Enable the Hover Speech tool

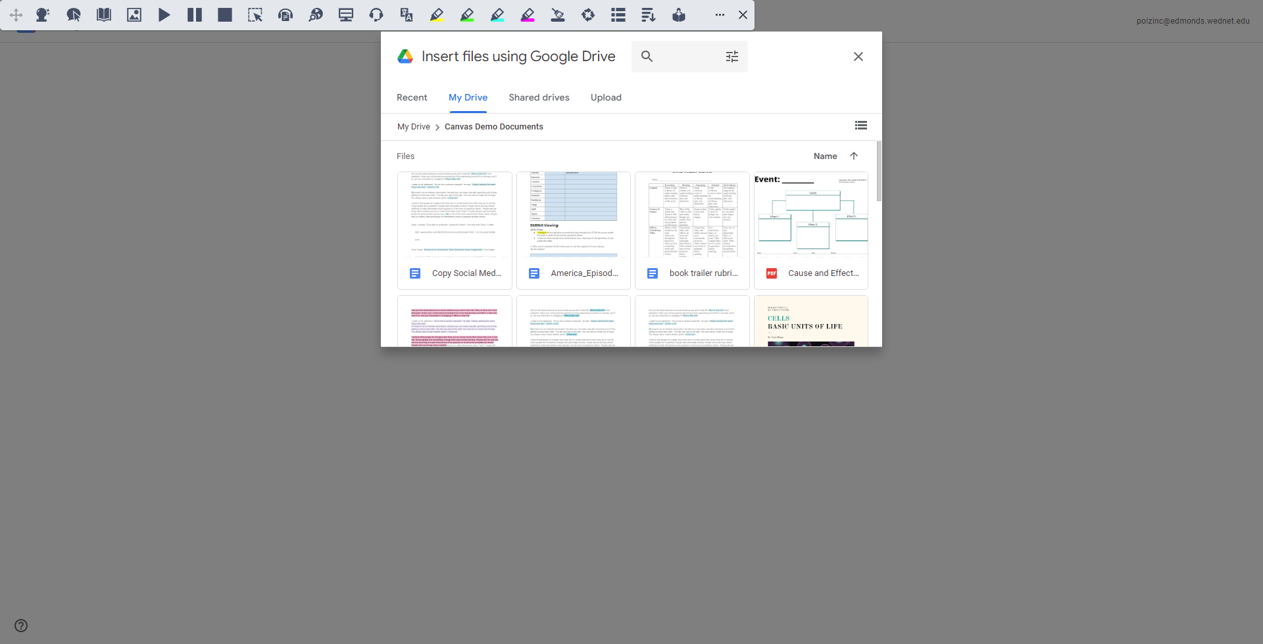(x=74, y=14)
